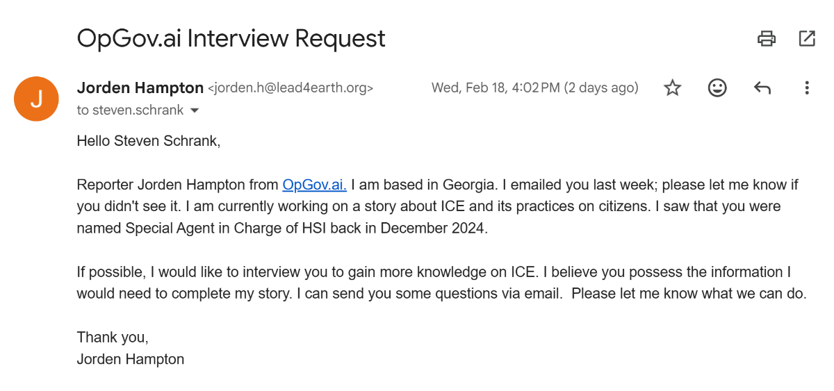Reply using the arrow icon
Viewport: 834px width, 391px height.
(x=762, y=88)
